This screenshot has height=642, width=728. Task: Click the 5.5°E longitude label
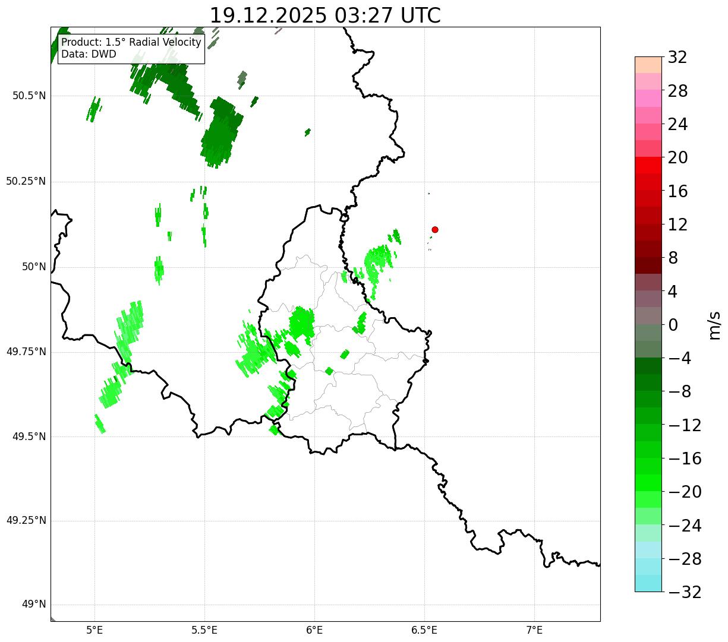coord(204,630)
